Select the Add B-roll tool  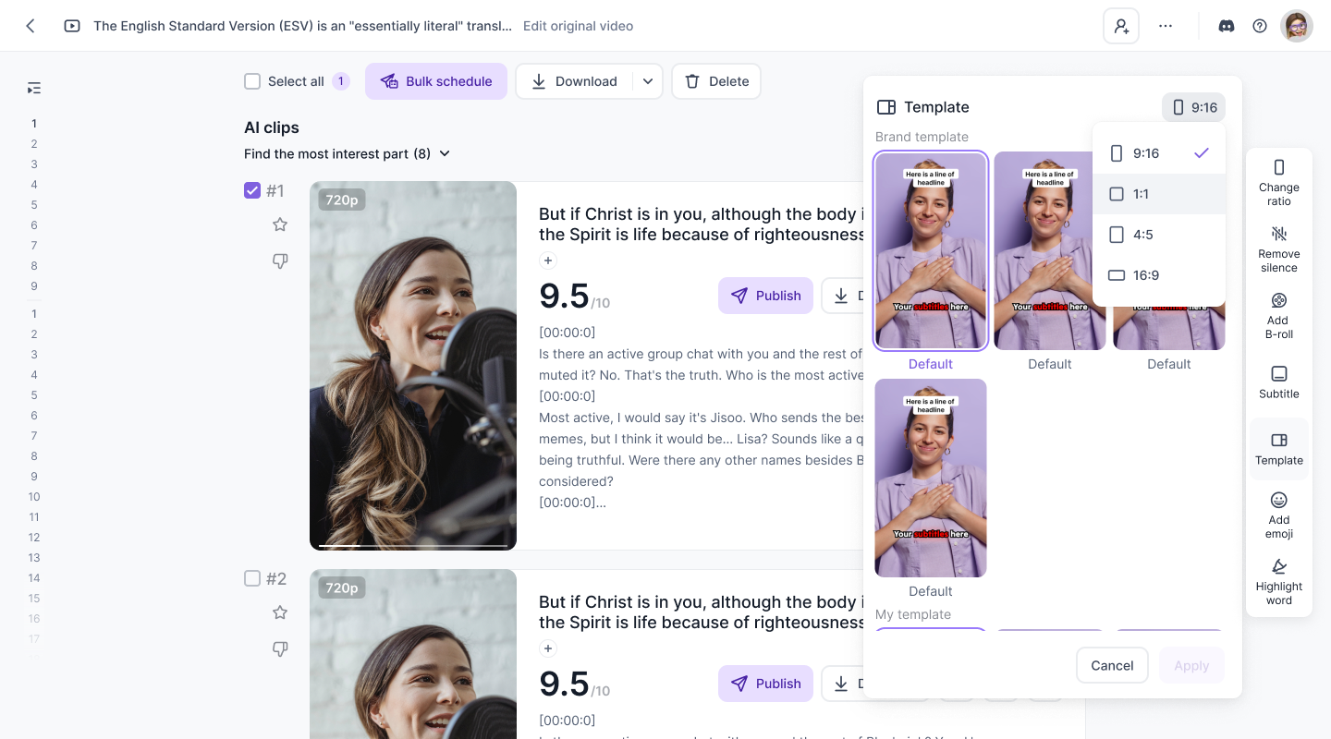click(1279, 315)
